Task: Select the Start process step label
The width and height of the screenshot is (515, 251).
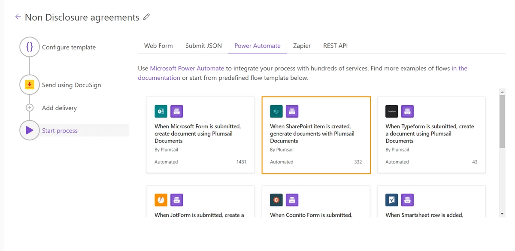Action: pyautogui.click(x=60, y=130)
